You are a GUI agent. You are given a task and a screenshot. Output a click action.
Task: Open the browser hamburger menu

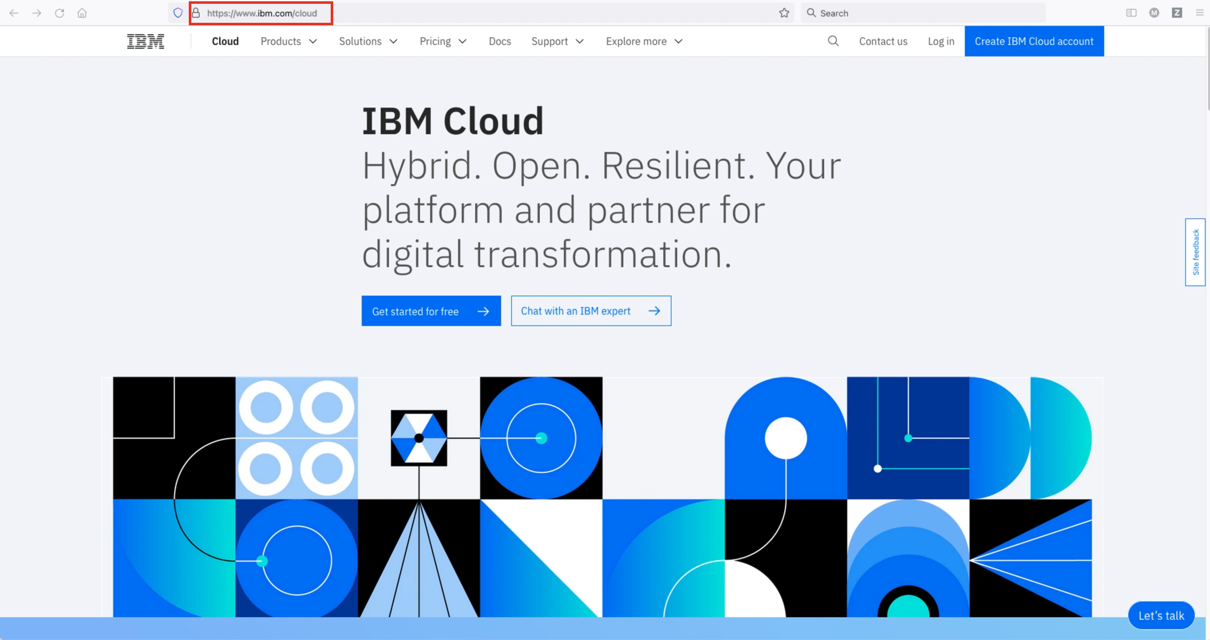click(1199, 13)
